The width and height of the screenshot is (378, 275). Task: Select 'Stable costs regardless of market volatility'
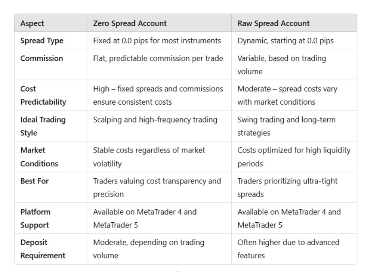point(149,157)
